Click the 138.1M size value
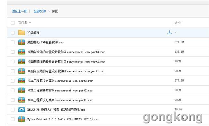 tap(179, 52)
